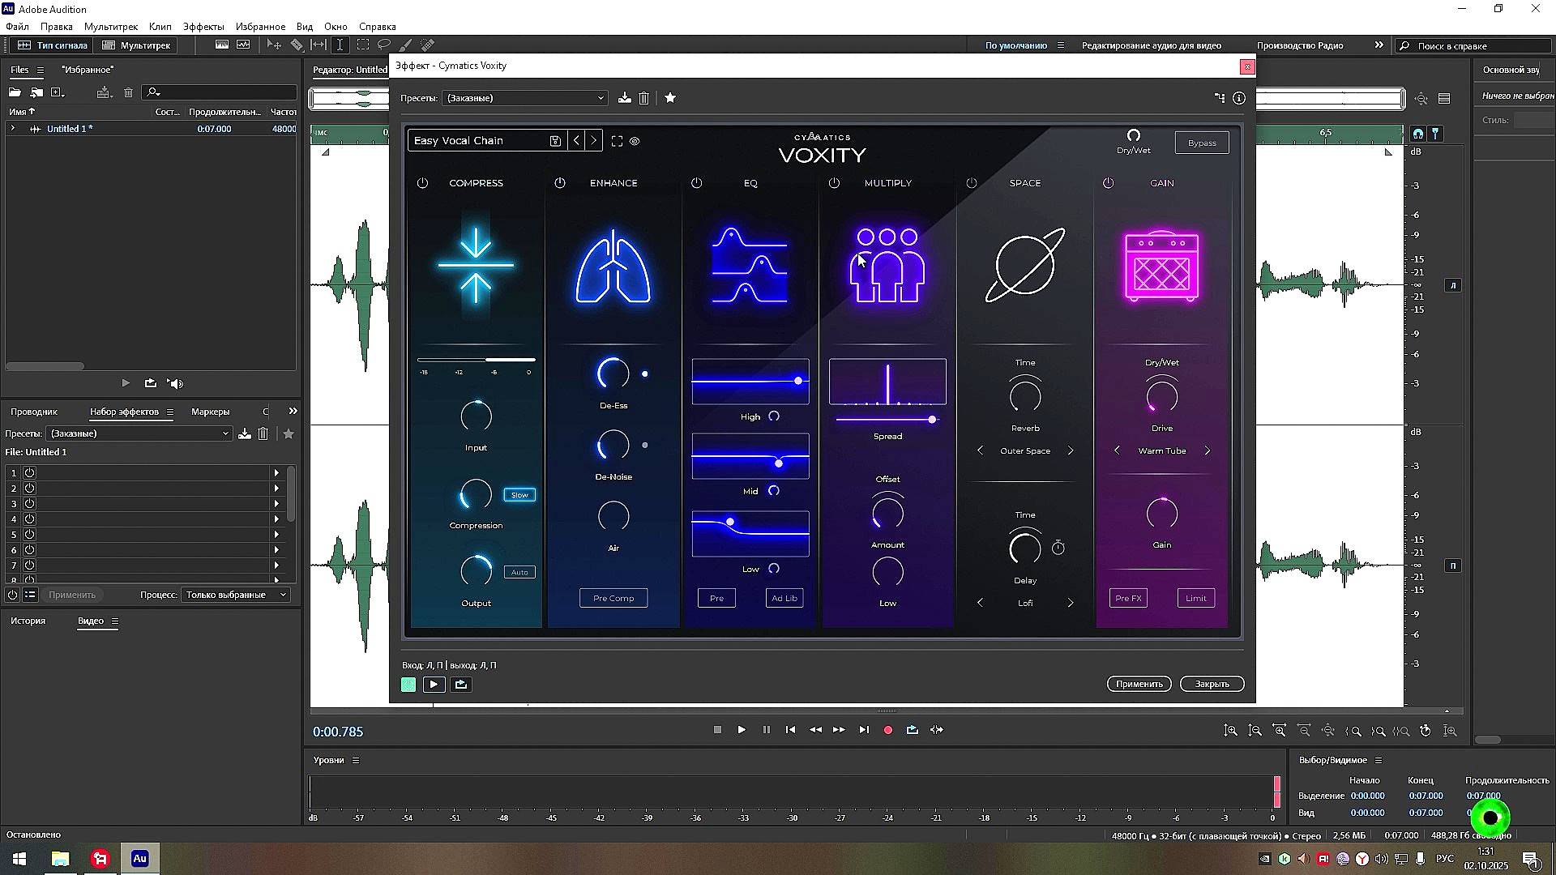Image resolution: width=1556 pixels, height=875 pixels.
Task: Switch to the Markers tab
Action: tap(210, 412)
